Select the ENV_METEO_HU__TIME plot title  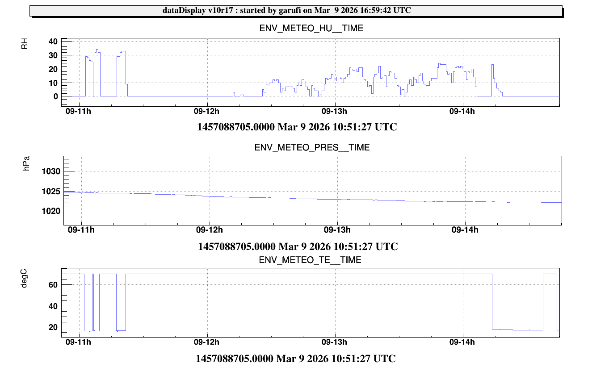coord(311,28)
